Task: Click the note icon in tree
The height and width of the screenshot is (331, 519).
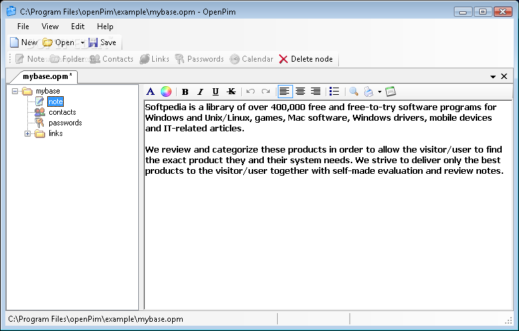Action: [39, 101]
